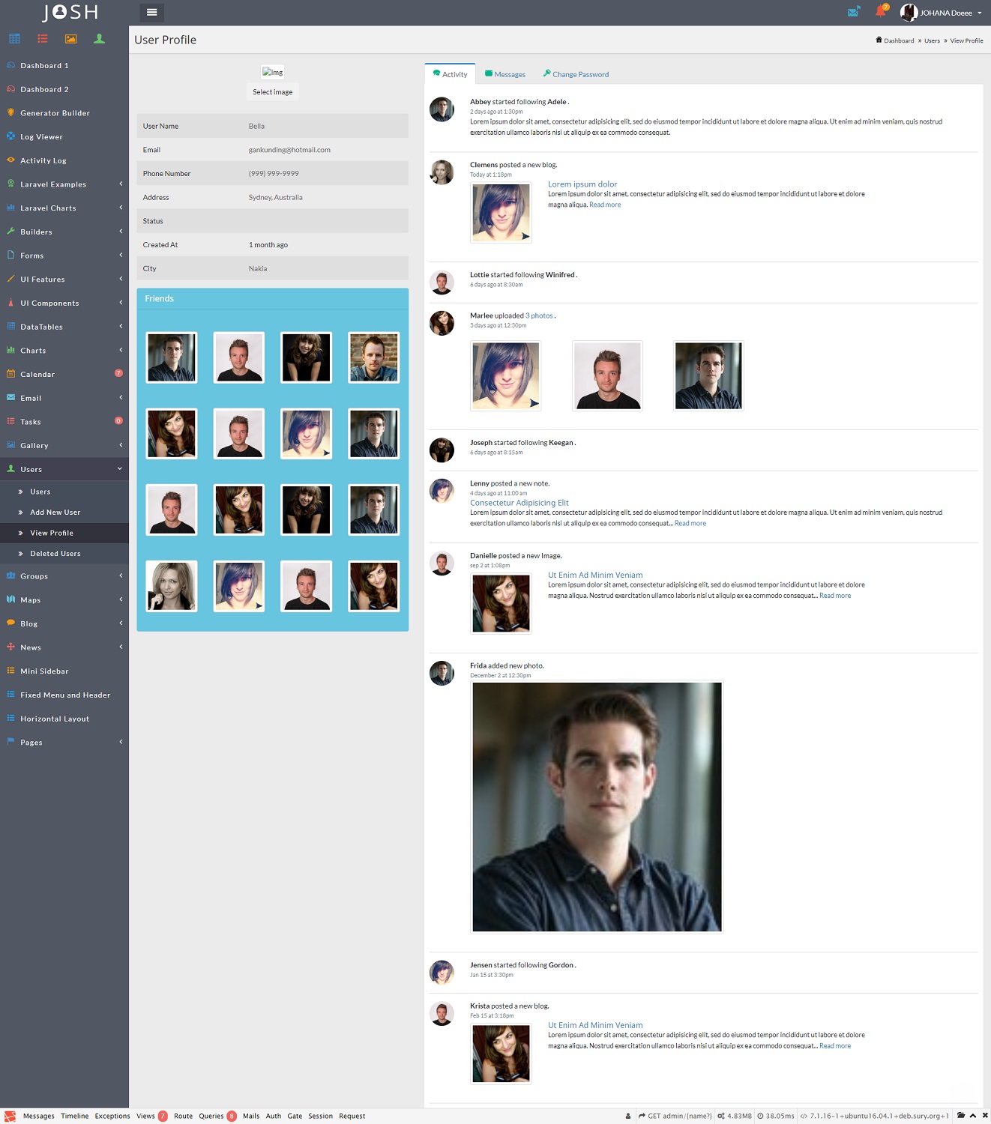Open the Queries panel in the debugbar
The image size is (991, 1124).
click(x=211, y=1116)
